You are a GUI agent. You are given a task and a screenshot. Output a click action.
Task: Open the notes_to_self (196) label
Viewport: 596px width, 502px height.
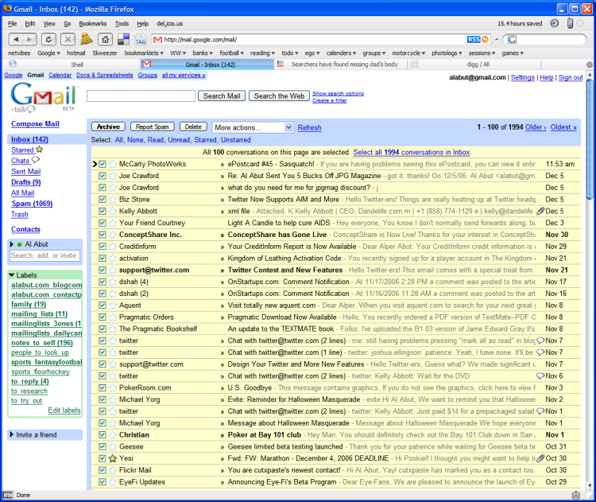pyautogui.click(x=42, y=343)
